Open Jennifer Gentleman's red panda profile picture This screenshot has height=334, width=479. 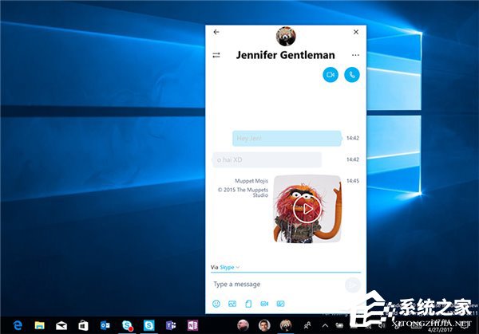tap(286, 37)
